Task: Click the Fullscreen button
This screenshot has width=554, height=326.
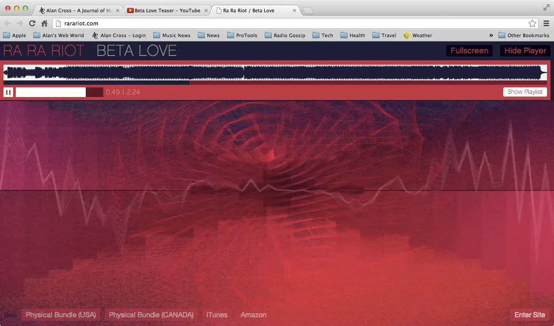Action: pyautogui.click(x=469, y=51)
